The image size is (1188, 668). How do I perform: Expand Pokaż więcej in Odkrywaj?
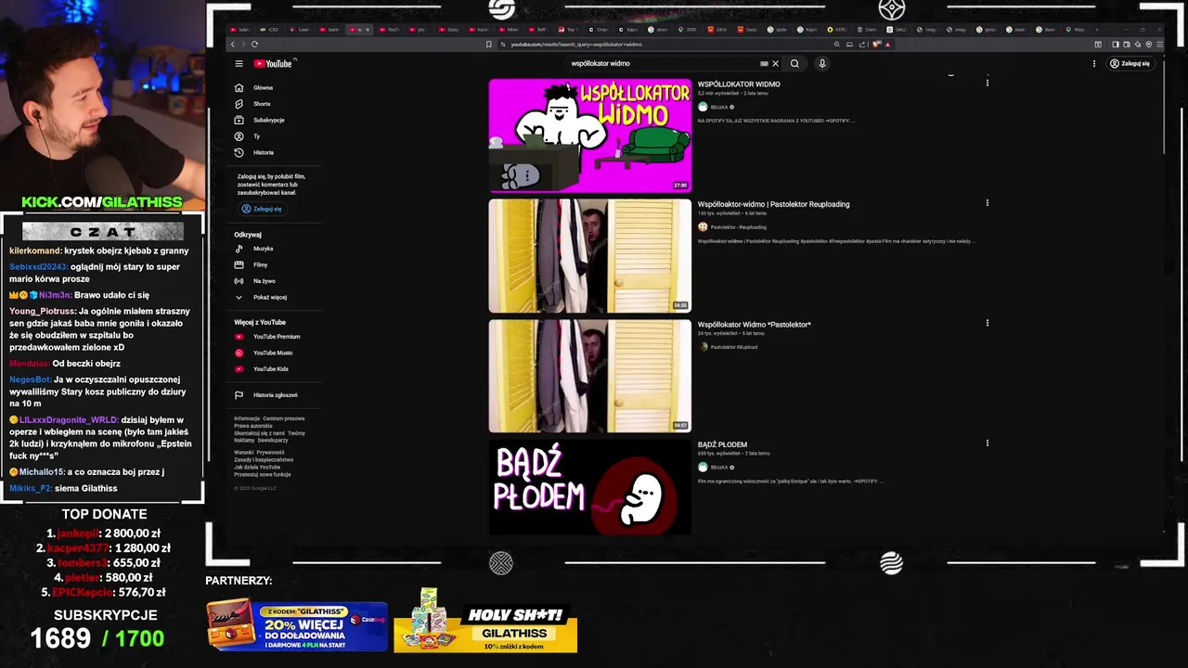pyautogui.click(x=261, y=297)
